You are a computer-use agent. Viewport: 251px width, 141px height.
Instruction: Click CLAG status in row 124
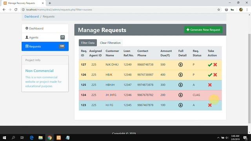[196, 95]
